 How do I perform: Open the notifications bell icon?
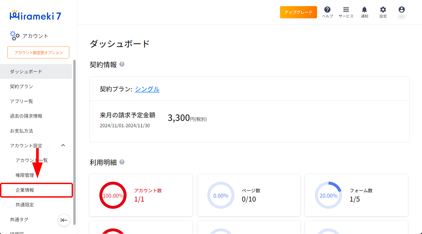[364, 10]
